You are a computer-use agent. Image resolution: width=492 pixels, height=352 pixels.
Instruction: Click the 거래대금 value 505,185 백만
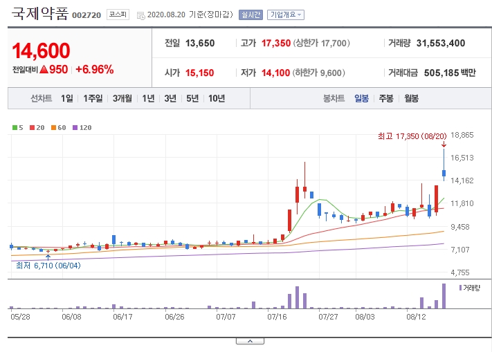pos(450,73)
